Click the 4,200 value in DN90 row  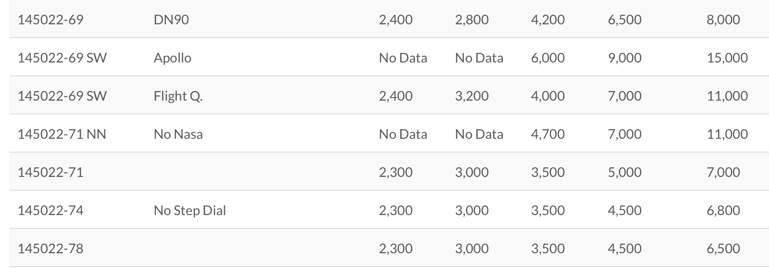point(548,20)
